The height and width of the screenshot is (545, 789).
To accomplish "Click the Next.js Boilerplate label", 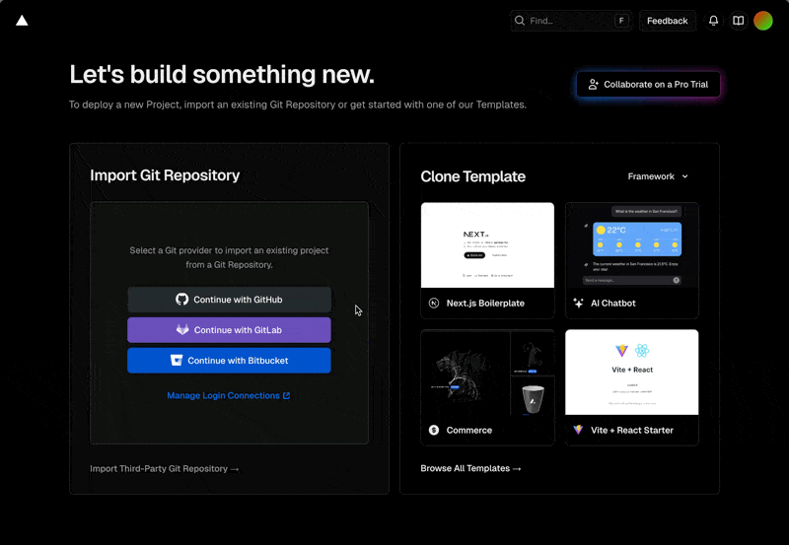I will [x=485, y=304].
